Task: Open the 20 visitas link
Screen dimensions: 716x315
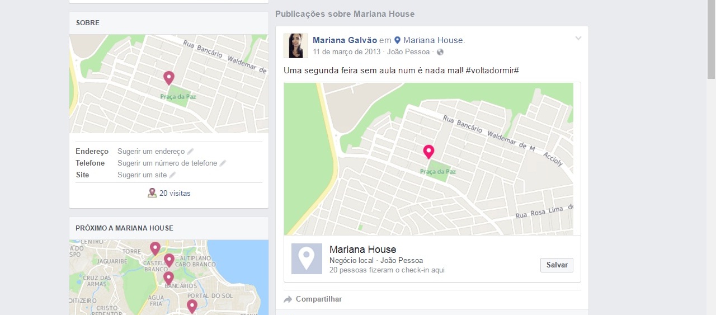Action: pyautogui.click(x=175, y=194)
